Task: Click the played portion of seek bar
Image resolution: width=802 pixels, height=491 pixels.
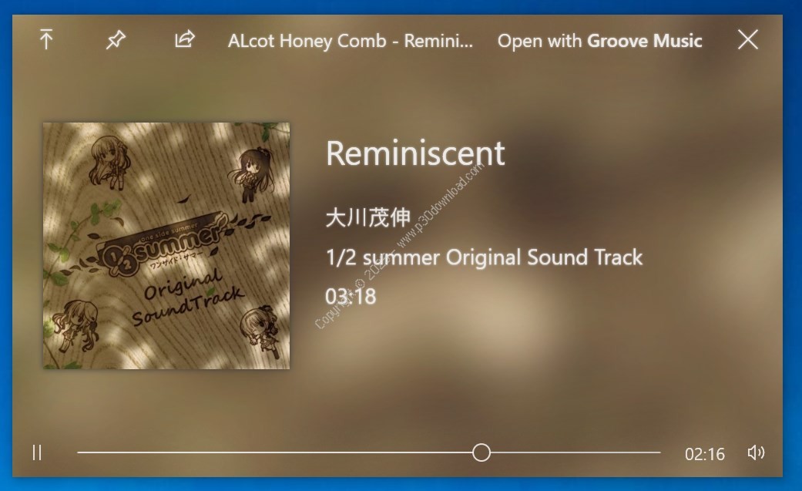Action: tap(275, 452)
